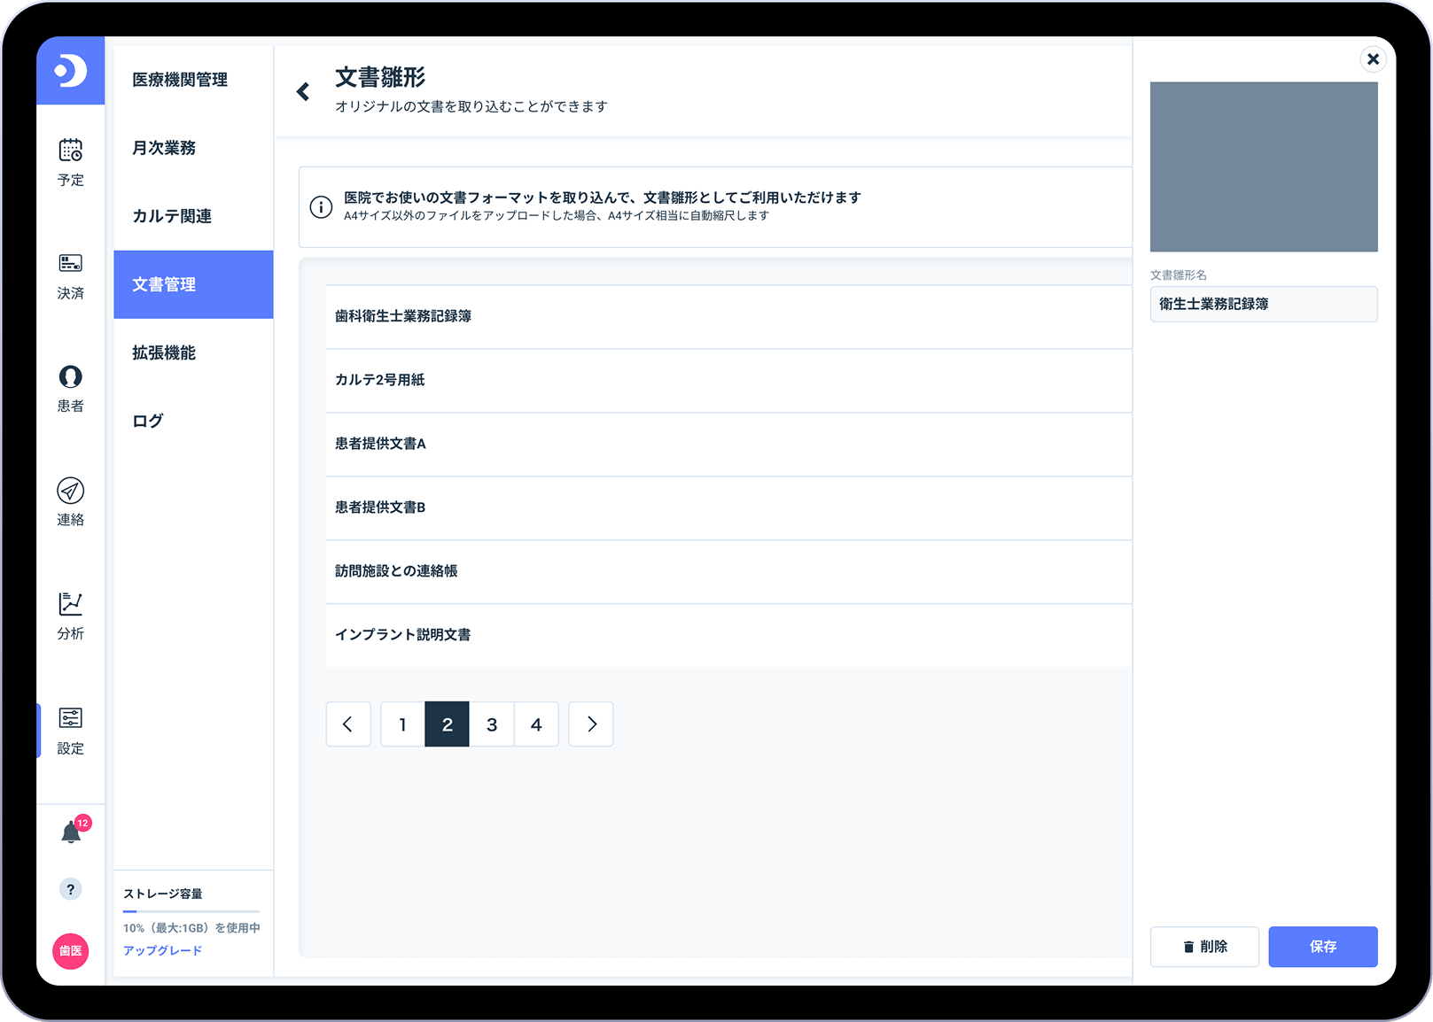Click the question mark help icon
Screen dimensions: 1433x1022
click(70, 889)
